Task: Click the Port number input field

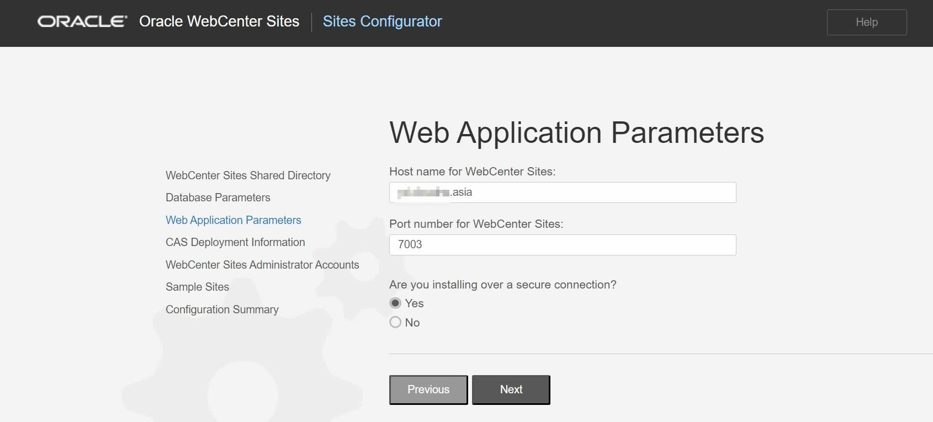Action: [563, 245]
